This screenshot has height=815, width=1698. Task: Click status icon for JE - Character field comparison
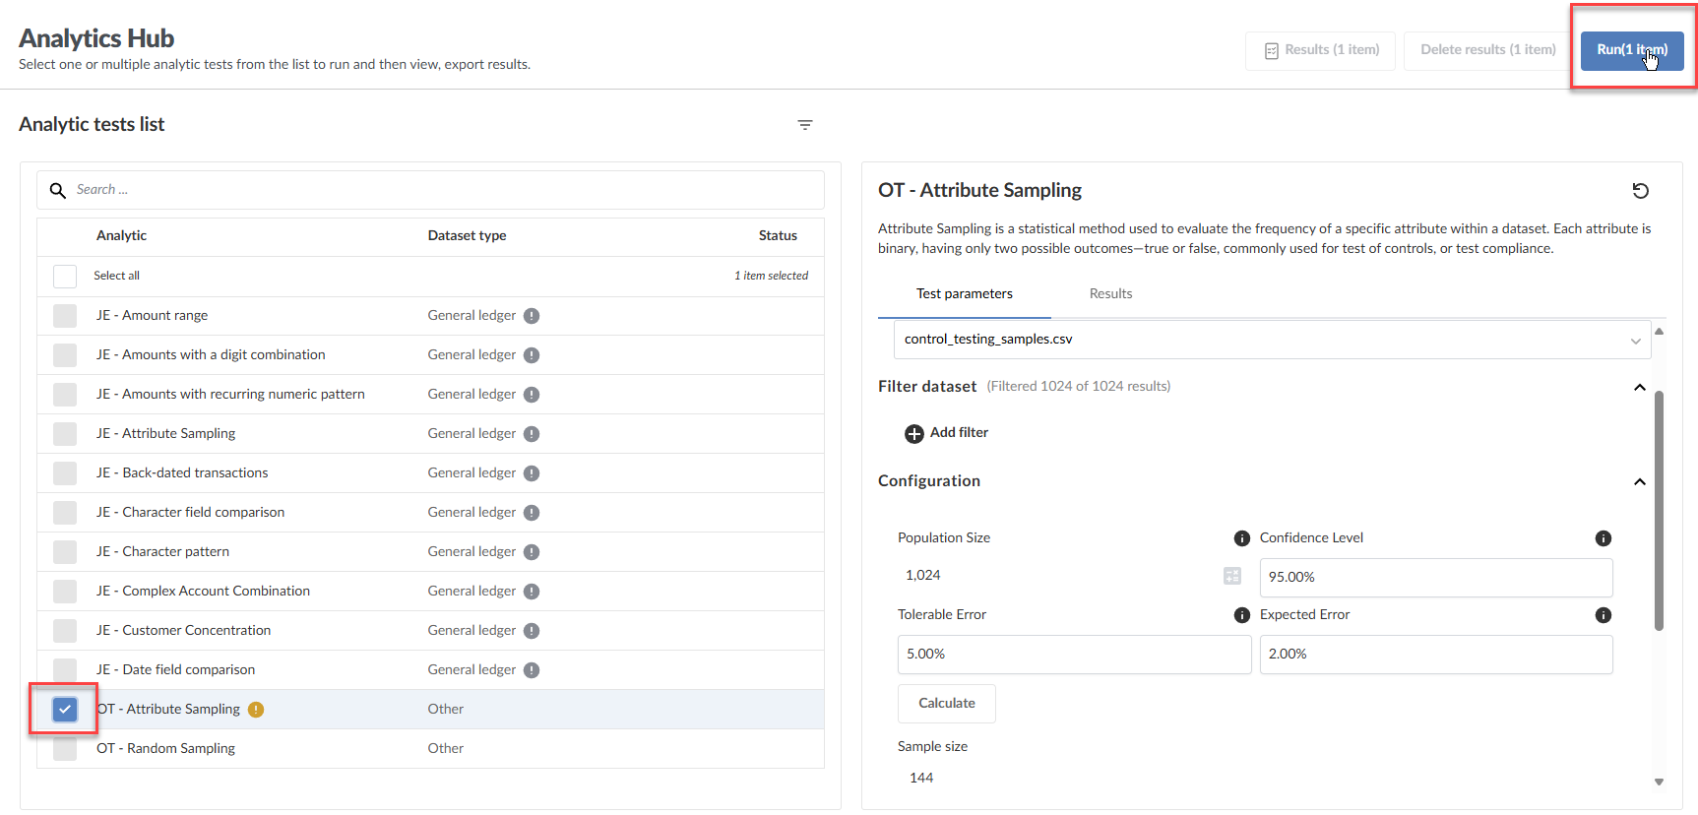[532, 513]
